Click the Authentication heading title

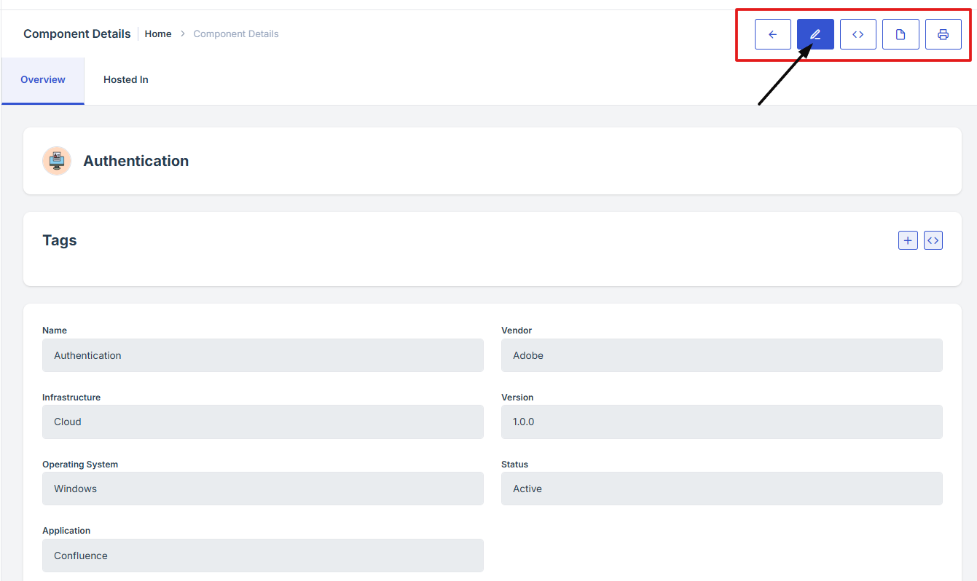(136, 161)
